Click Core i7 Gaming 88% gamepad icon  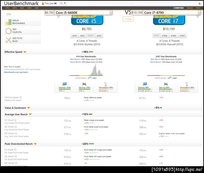[x=166, y=84]
